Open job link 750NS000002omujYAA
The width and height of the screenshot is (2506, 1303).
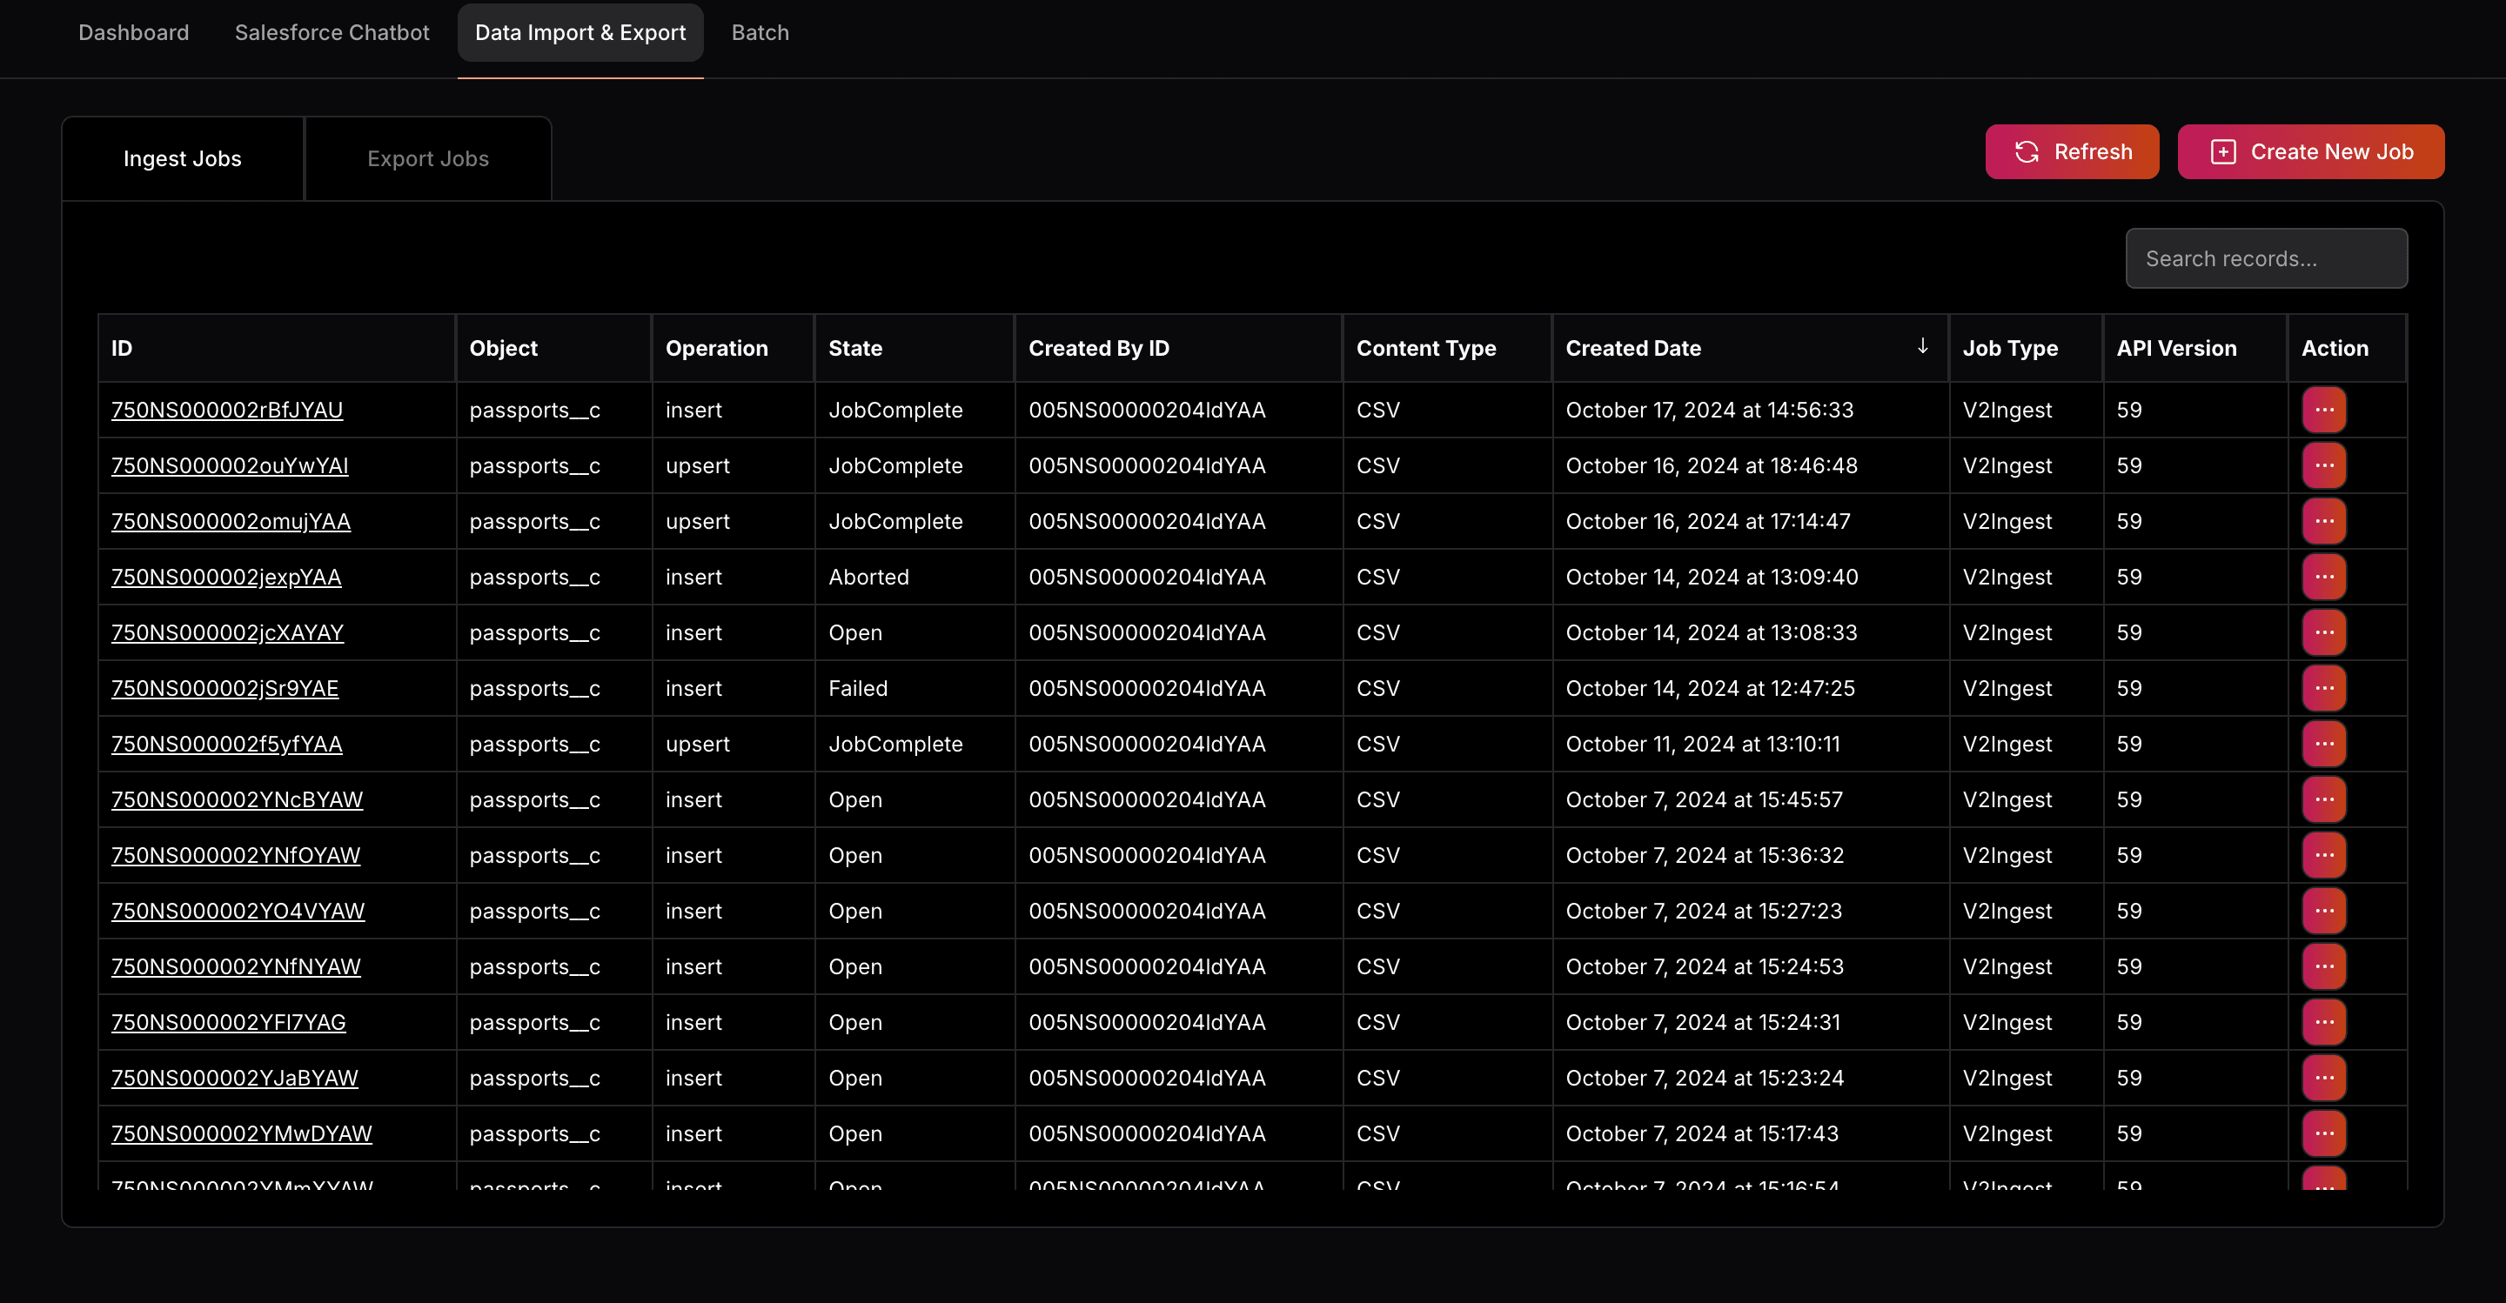click(x=231, y=521)
